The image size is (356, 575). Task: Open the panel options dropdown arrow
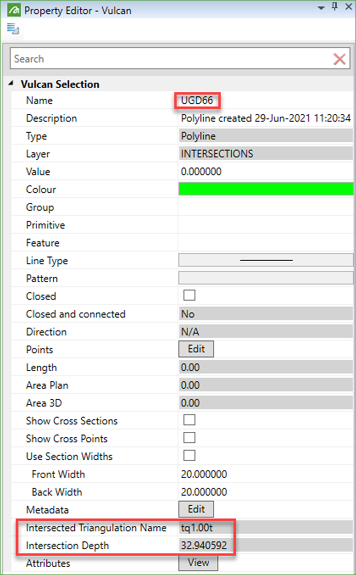[321, 7]
